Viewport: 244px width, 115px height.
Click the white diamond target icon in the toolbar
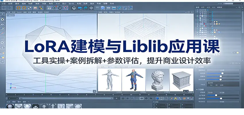click(91, 8)
